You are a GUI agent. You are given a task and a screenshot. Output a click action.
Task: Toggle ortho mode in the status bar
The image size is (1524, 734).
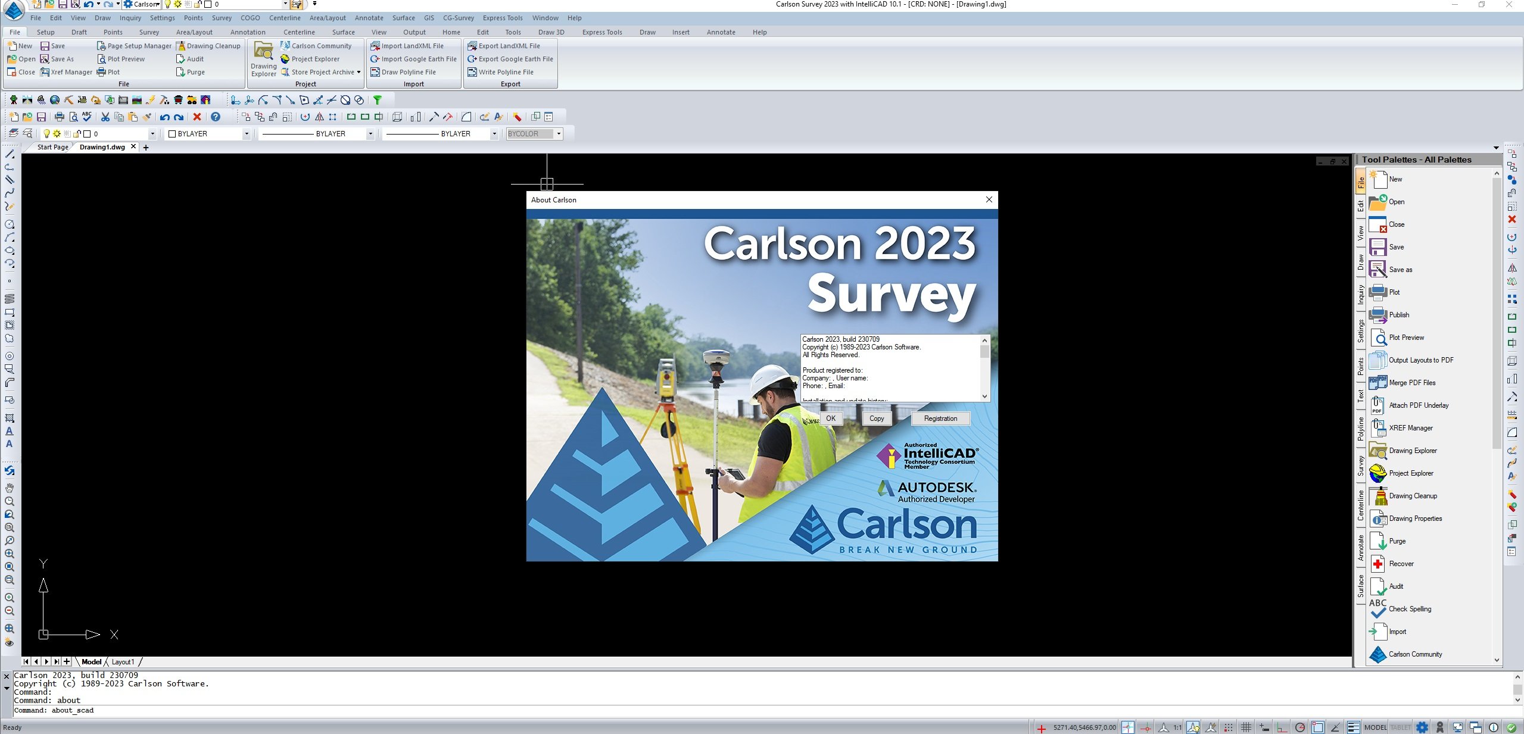click(1282, 727)
